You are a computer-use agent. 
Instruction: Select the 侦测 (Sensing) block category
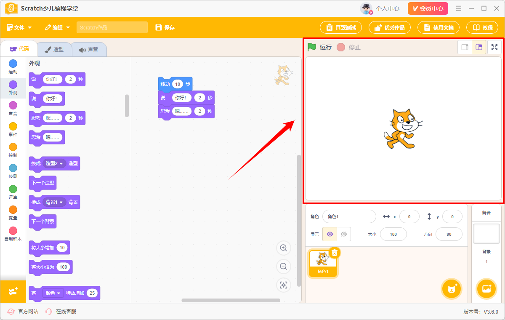(13, 171)
